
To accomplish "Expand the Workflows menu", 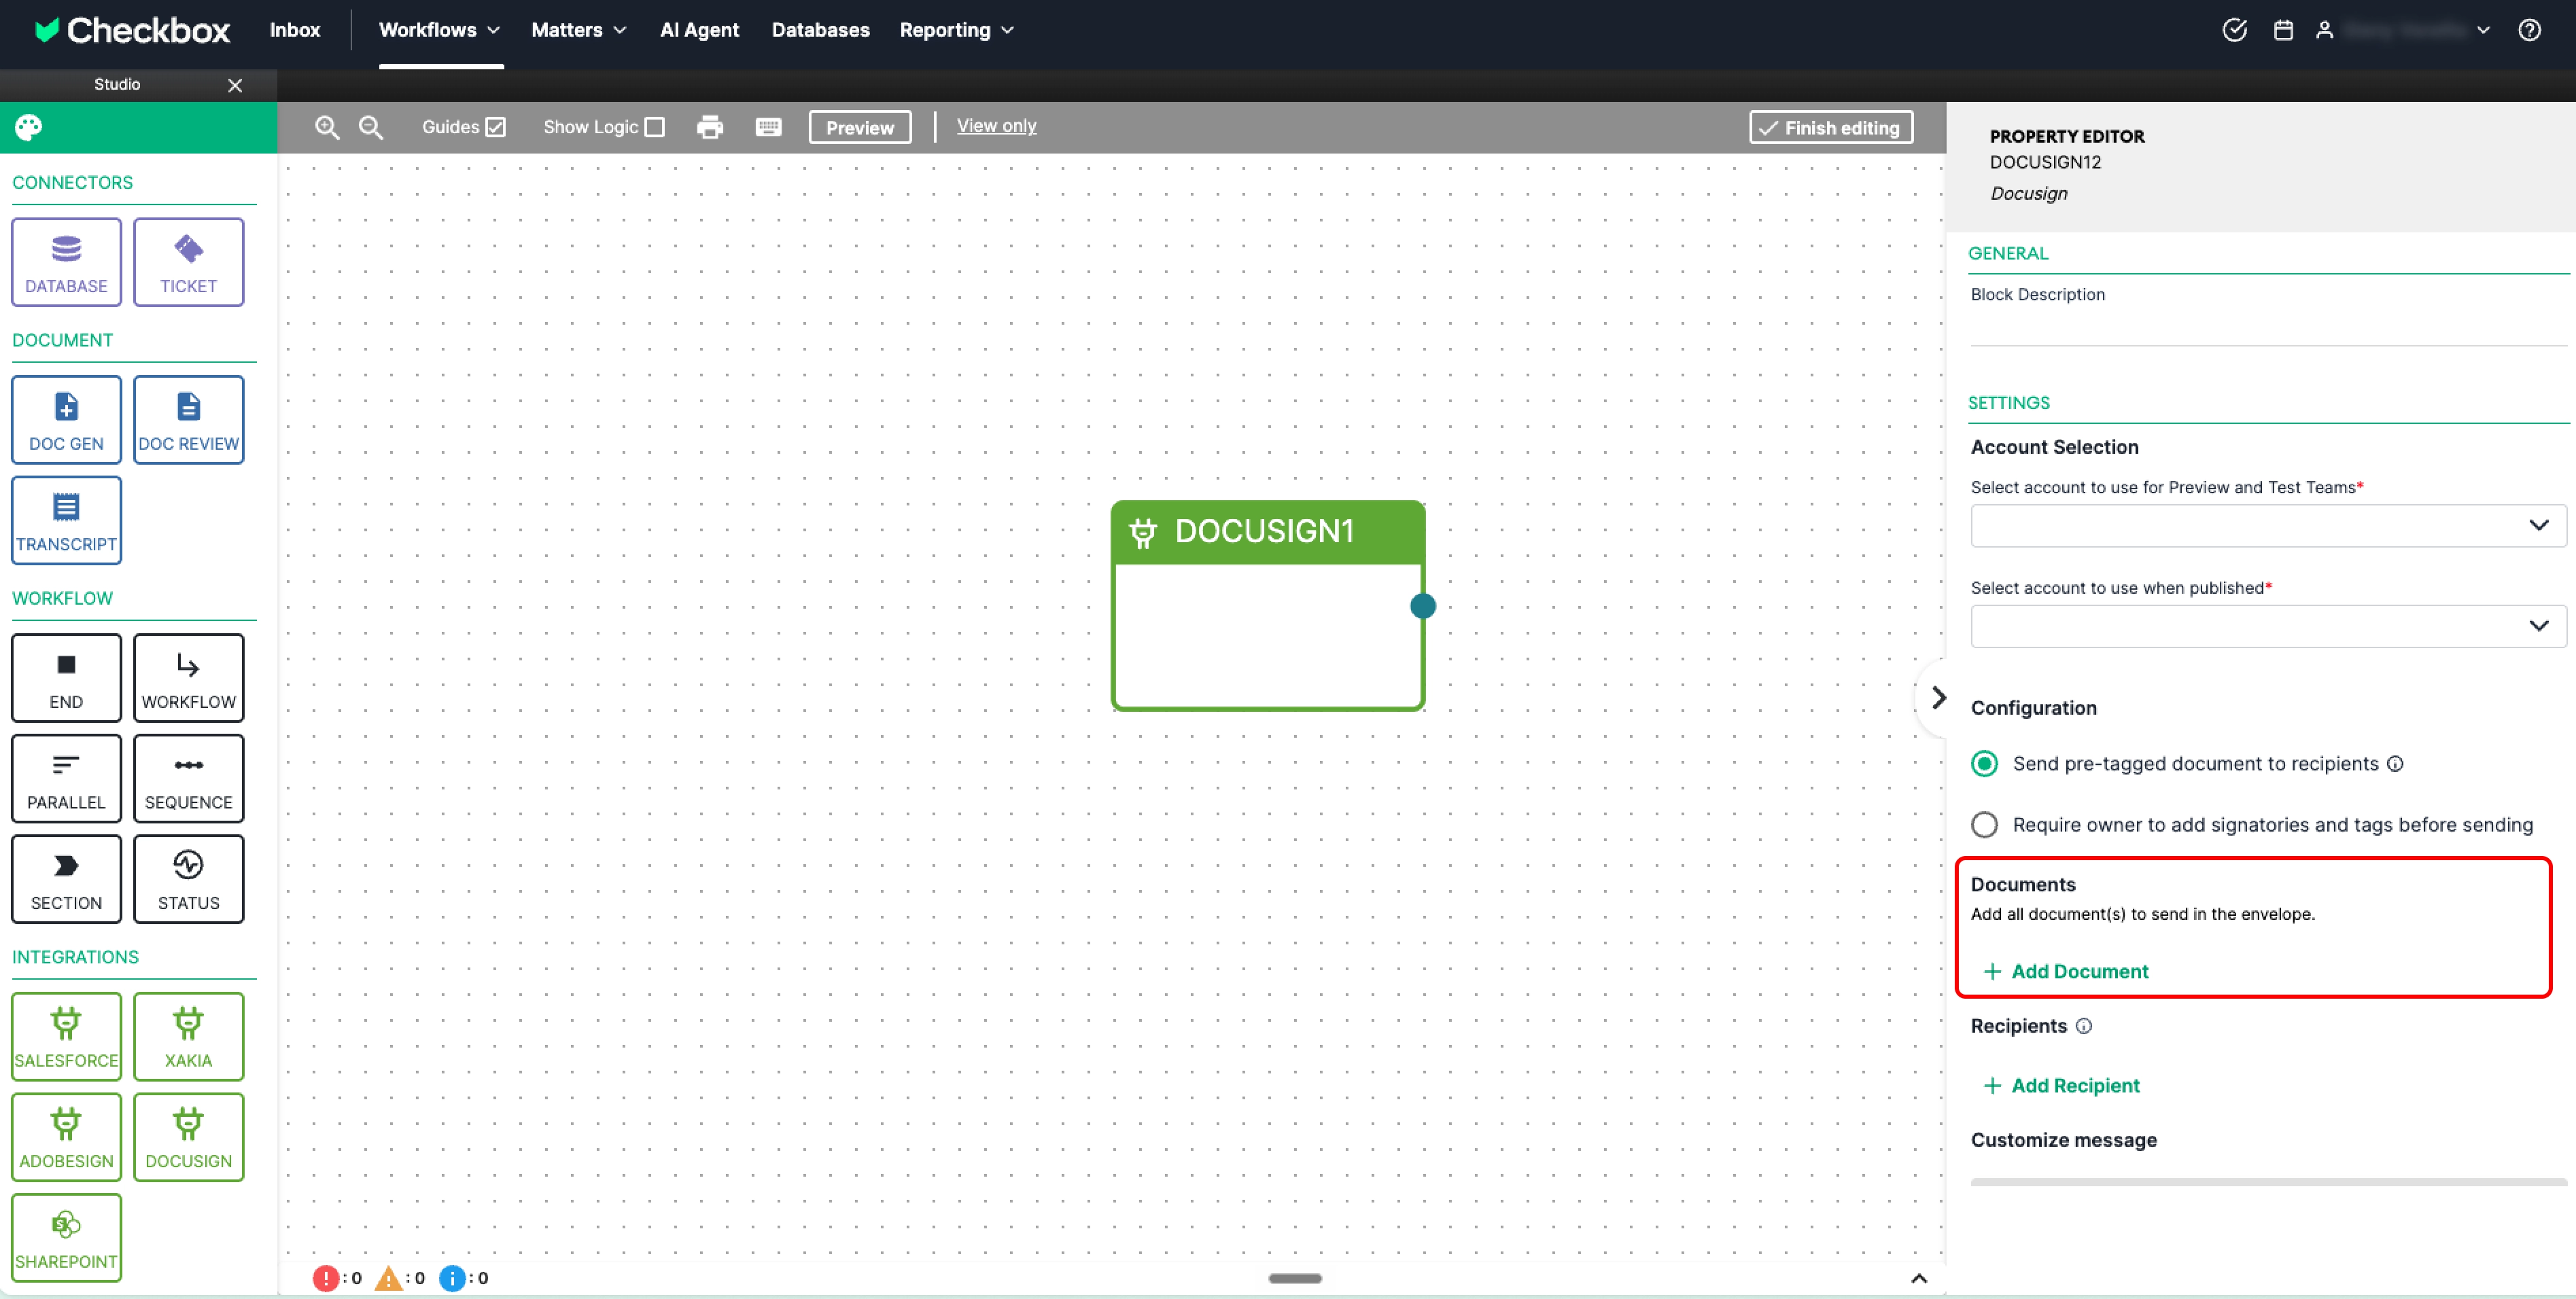I will [439, 30].
